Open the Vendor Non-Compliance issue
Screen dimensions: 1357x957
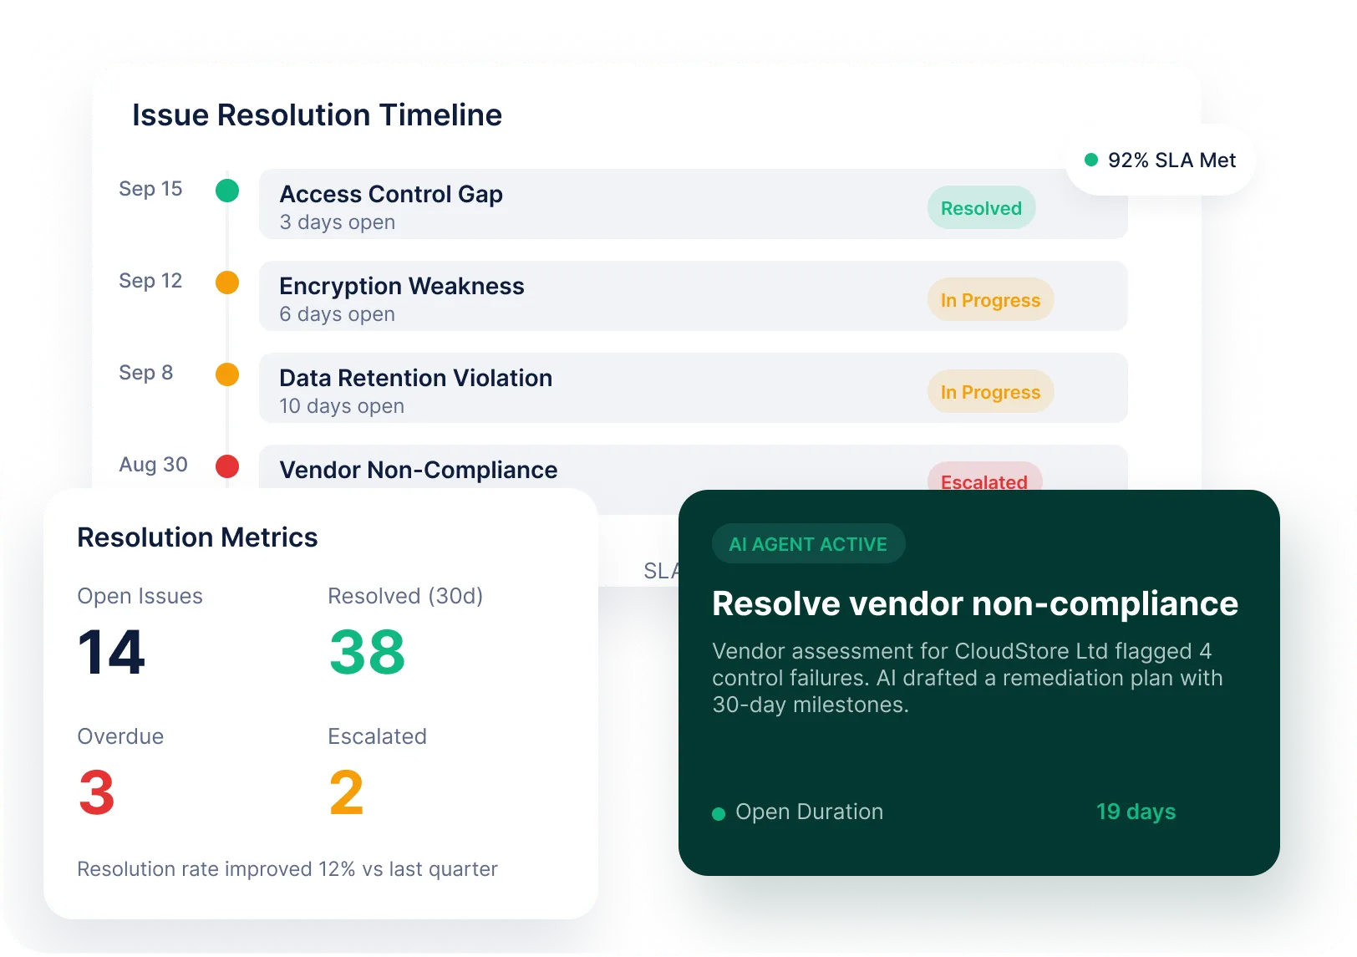(694, 468)
